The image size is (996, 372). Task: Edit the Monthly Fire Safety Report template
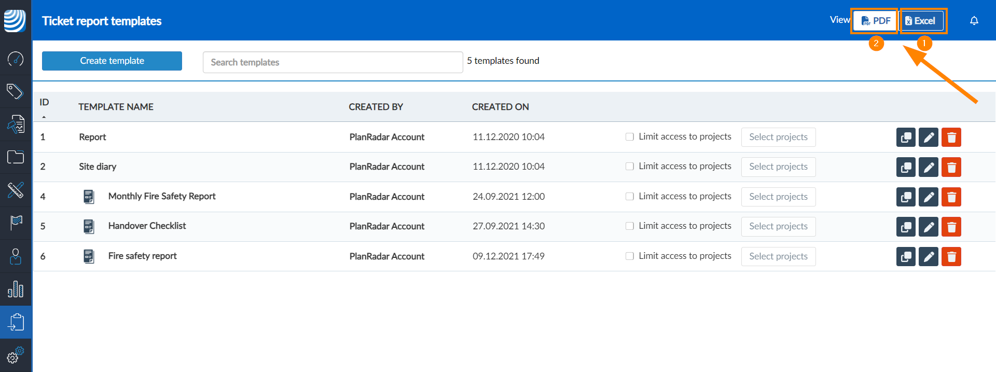928,197
